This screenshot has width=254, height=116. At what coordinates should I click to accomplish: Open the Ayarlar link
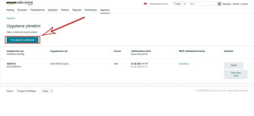tap(244, 4)
